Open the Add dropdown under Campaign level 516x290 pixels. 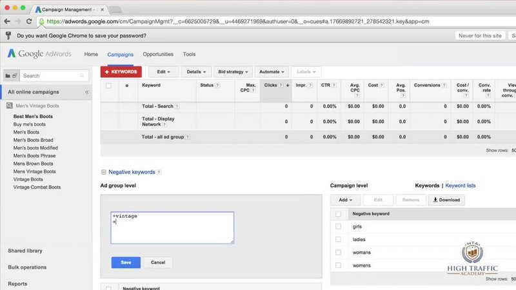click(x=346, y=200)
